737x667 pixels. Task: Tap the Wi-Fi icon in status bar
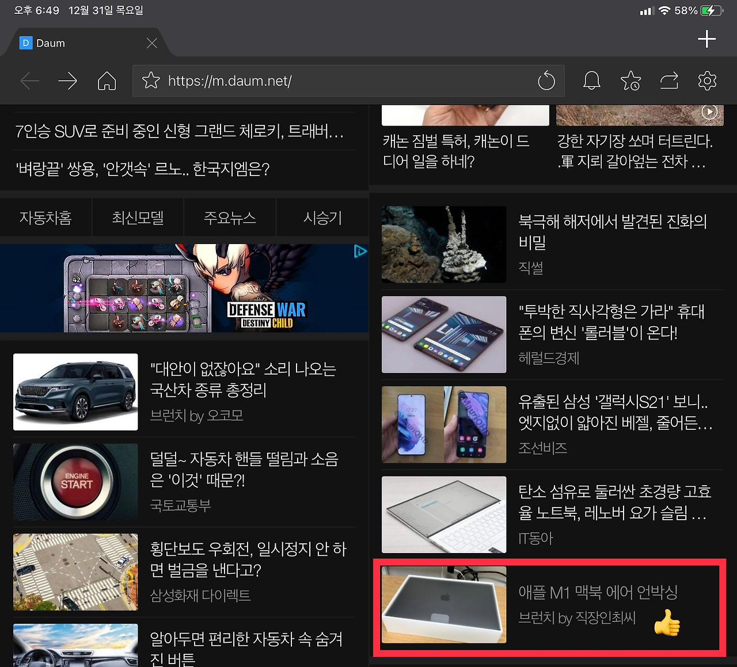tap(664, 10)
